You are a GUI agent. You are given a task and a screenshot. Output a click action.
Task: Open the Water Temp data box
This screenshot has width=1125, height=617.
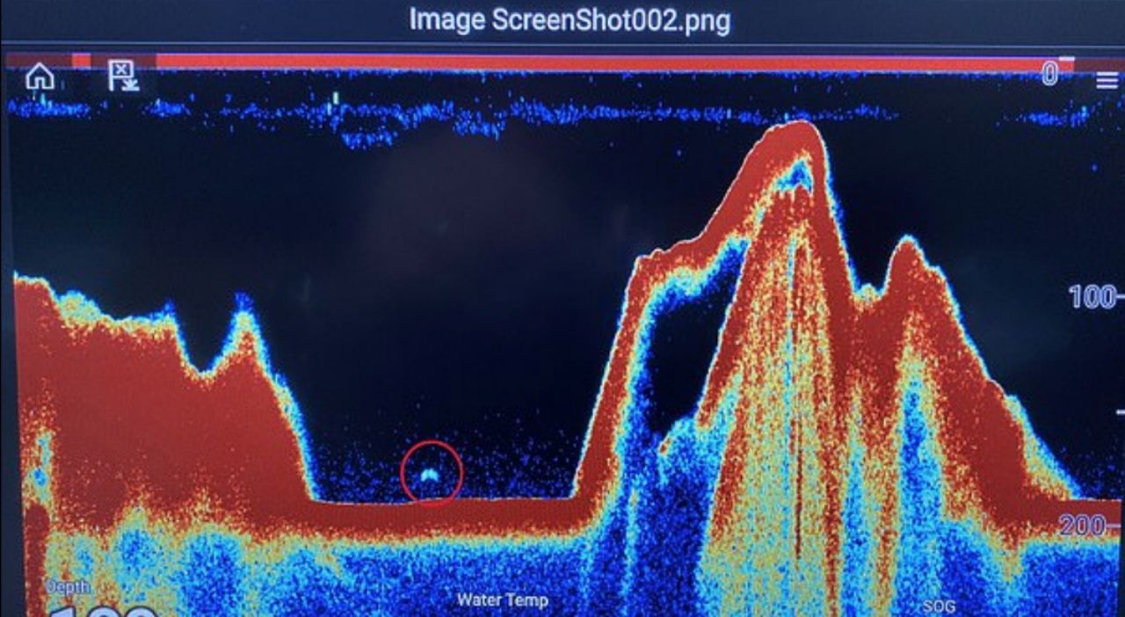click(x=502, y=601)
